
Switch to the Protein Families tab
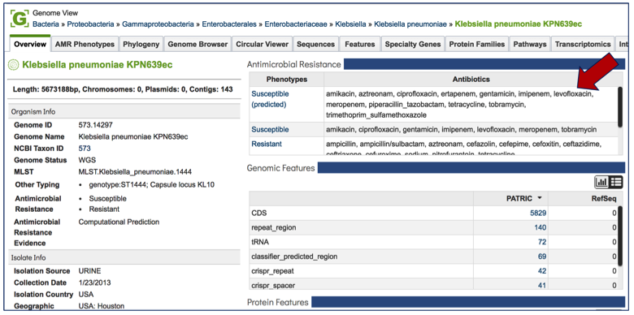pos(476,44)
